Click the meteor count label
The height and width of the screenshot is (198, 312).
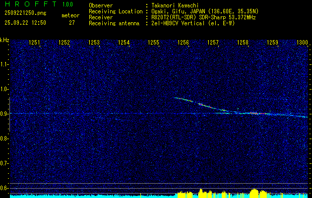pyautogui.click(x=70, y=15)
